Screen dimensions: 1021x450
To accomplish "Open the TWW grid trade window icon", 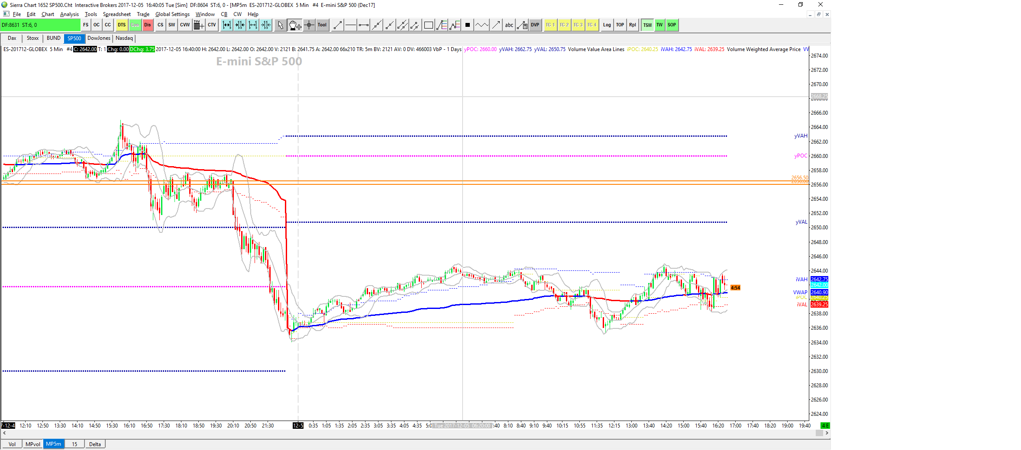I will 199,25.
